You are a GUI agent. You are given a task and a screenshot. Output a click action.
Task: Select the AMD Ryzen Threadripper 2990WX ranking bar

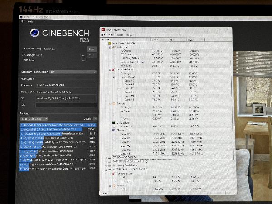[x=58, y=125]
